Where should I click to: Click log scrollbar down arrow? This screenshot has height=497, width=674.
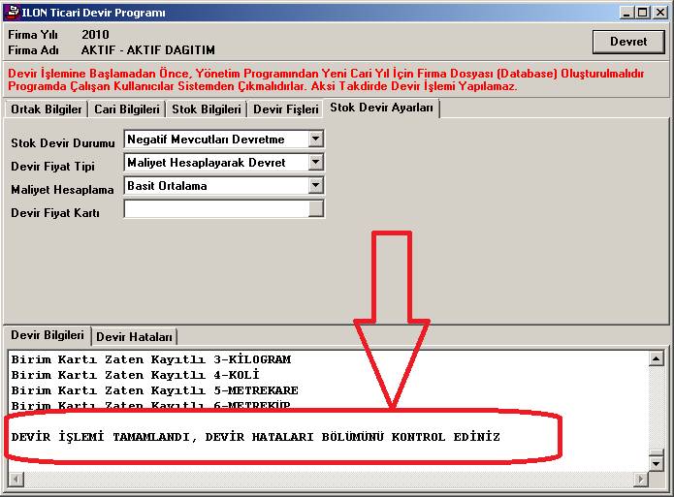pyautogui.click(x=656, y=463)
